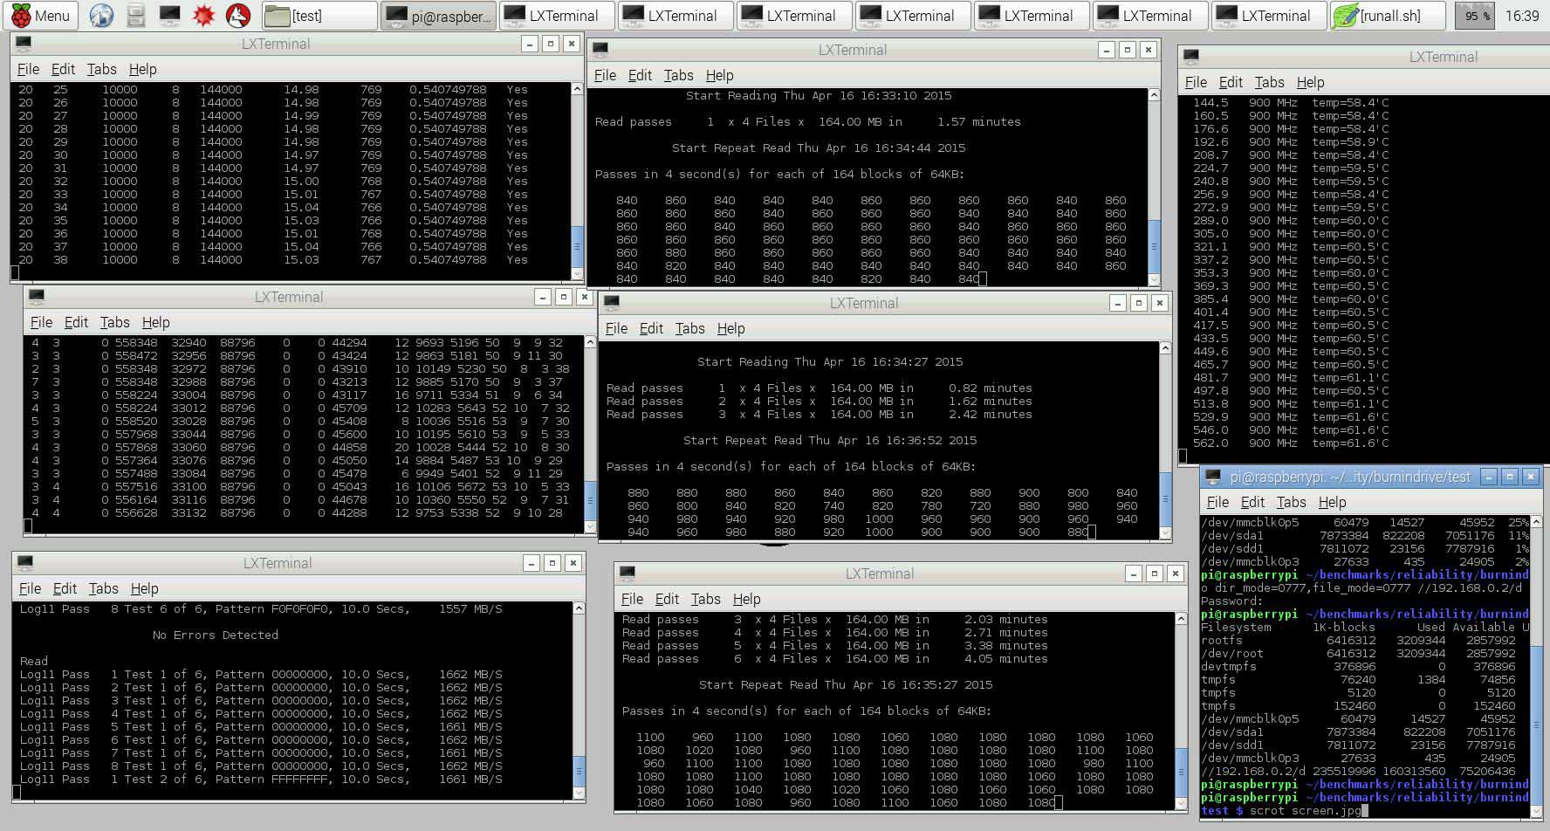Open the Raspberry Pi Menu button

tap(41, 16)
